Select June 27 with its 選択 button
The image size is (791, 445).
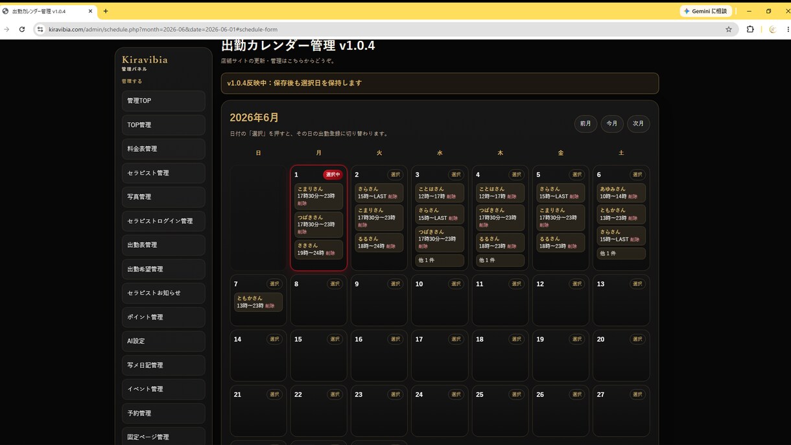(637, 394)
